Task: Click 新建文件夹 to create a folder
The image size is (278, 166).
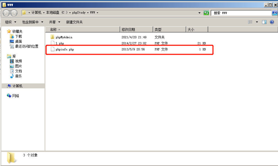Action: [74, 22]
